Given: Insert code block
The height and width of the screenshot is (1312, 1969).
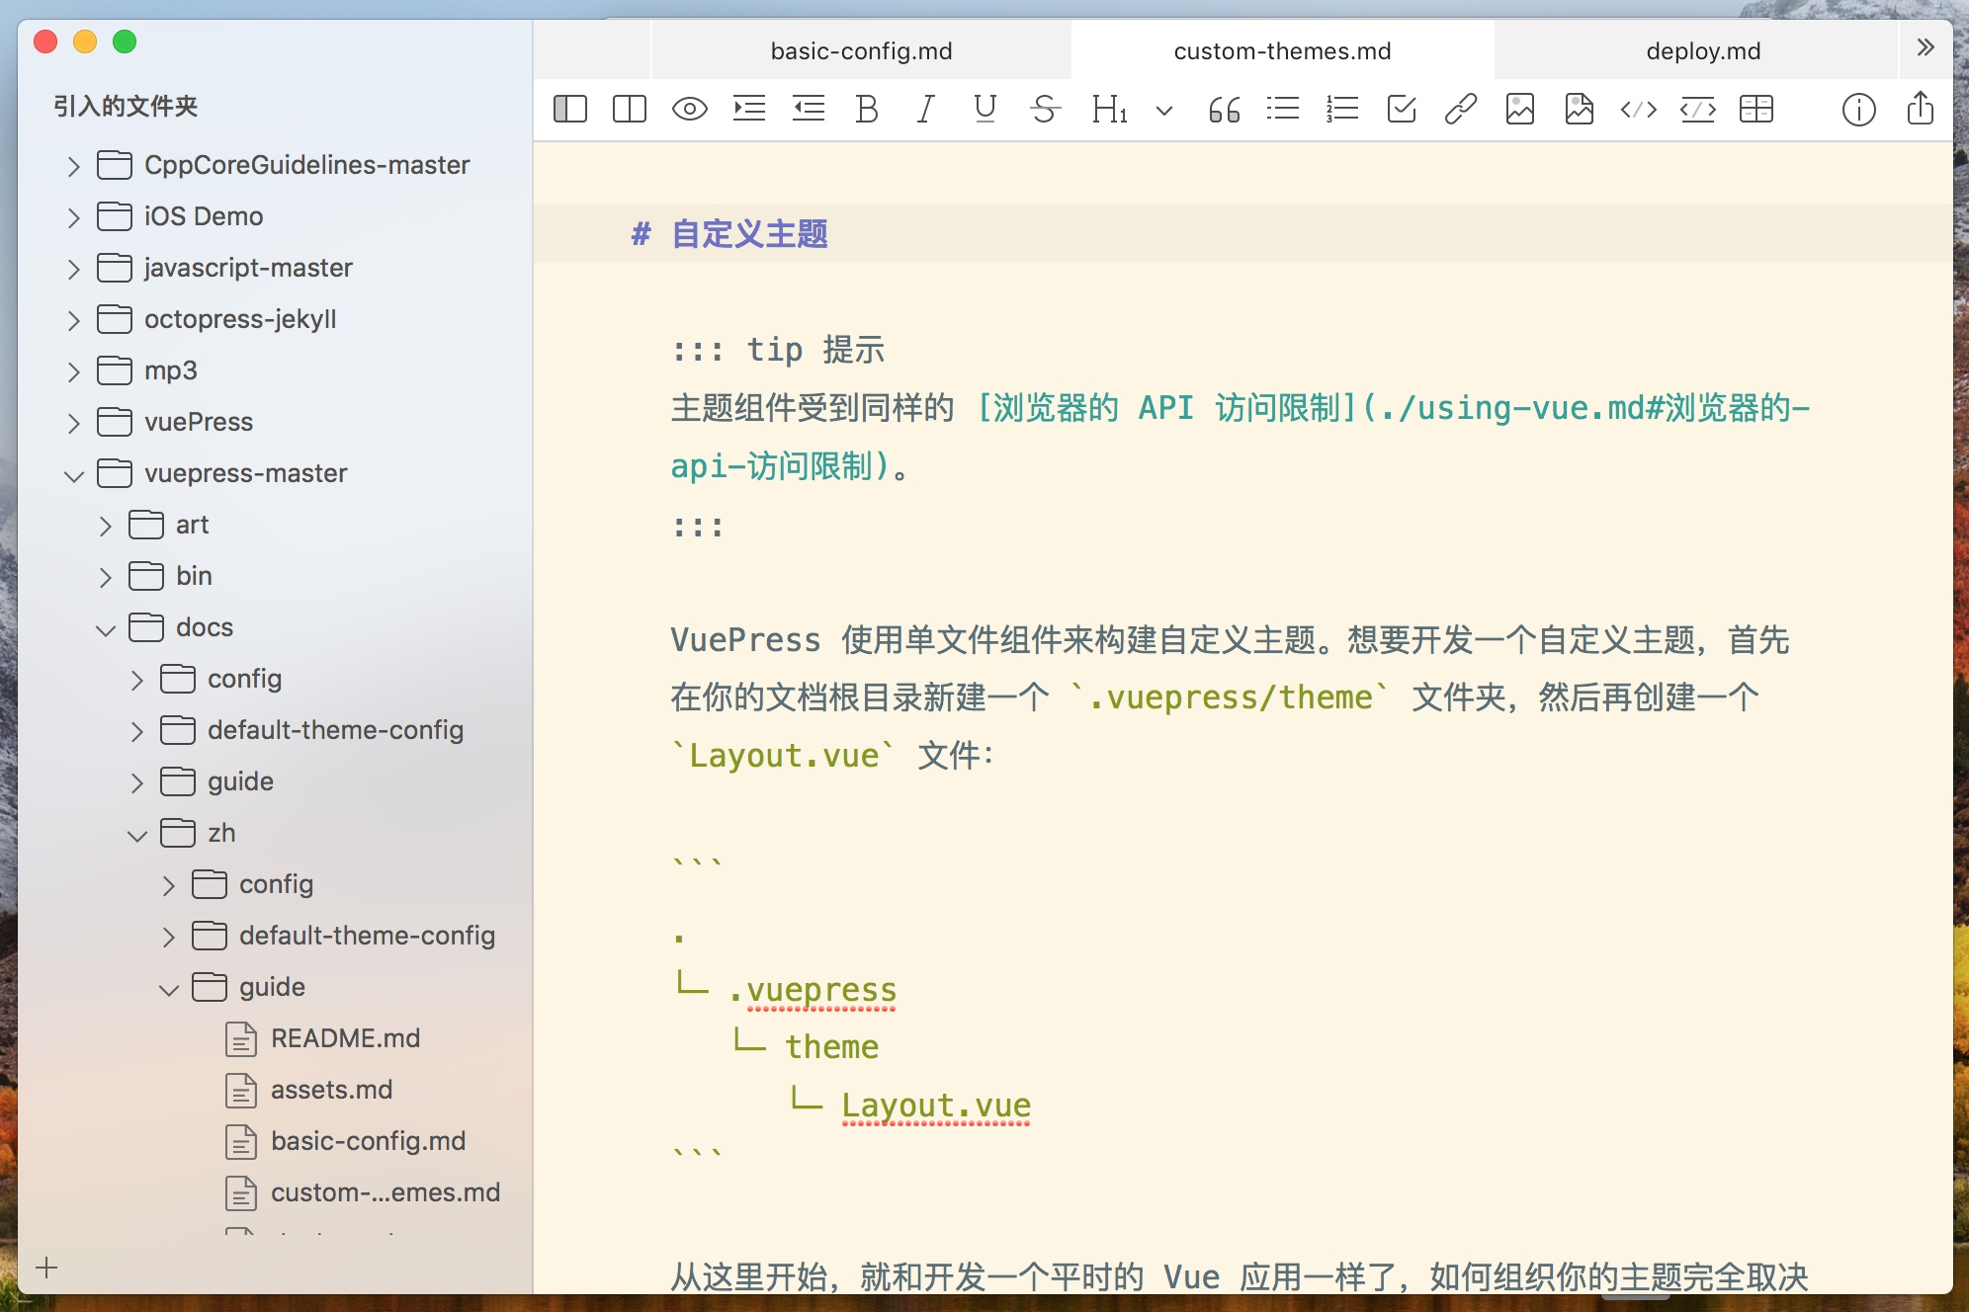Looking at the screenshot, I should 1698,109.
